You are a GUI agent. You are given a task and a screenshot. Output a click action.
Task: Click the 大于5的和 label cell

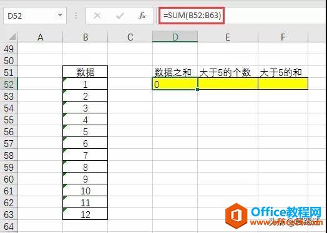point(283,72)
